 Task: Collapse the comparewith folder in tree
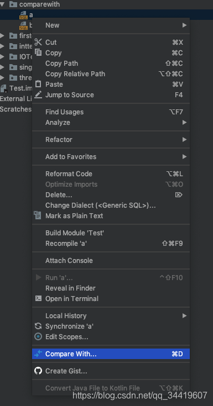pyautogui.click(x=2, y=4)
